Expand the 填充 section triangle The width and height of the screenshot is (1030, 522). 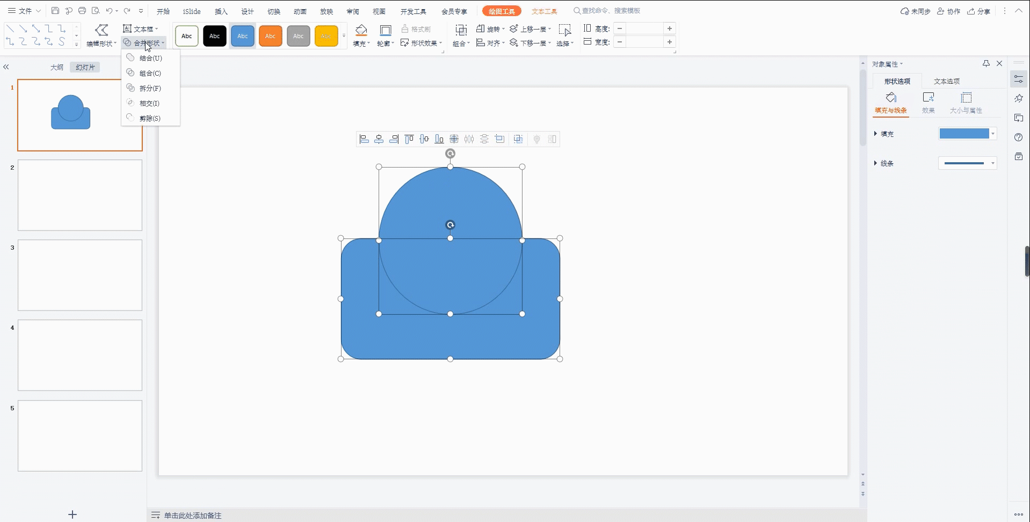(875, 134)
